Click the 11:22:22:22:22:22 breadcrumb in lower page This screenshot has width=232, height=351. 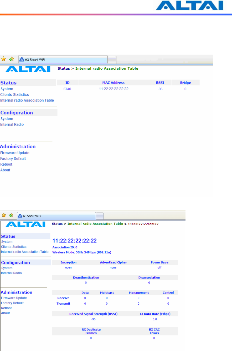[143, 224]
